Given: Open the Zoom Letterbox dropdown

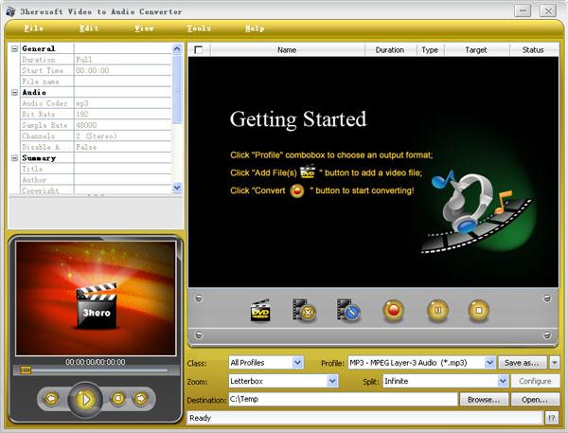Looking at the screenshot, I should [332, 381].
